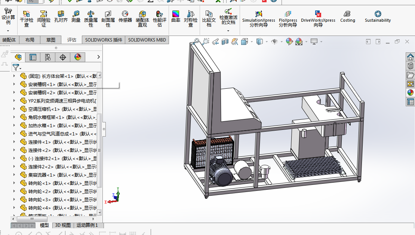
Task: Open View Settings monitor dropdown arrow
Action: [x=321, y=42]
